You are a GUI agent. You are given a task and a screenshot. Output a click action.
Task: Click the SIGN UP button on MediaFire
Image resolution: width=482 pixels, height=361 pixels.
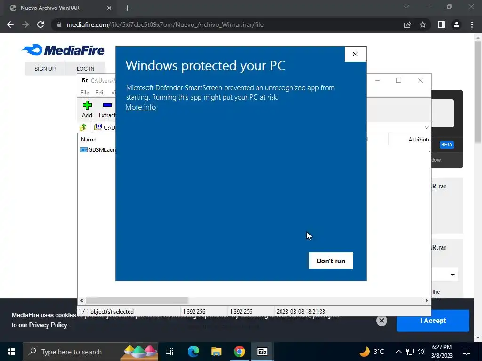click(45, 69)
